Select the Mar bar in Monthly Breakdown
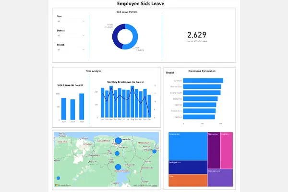The image size is (288, 192). 111,102
